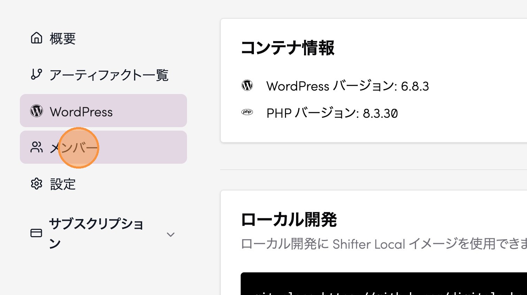Click the ローカル開発 section heading
Image resolution: width=527 pixels, height=295 pixels.
click(x=289, y=220)
